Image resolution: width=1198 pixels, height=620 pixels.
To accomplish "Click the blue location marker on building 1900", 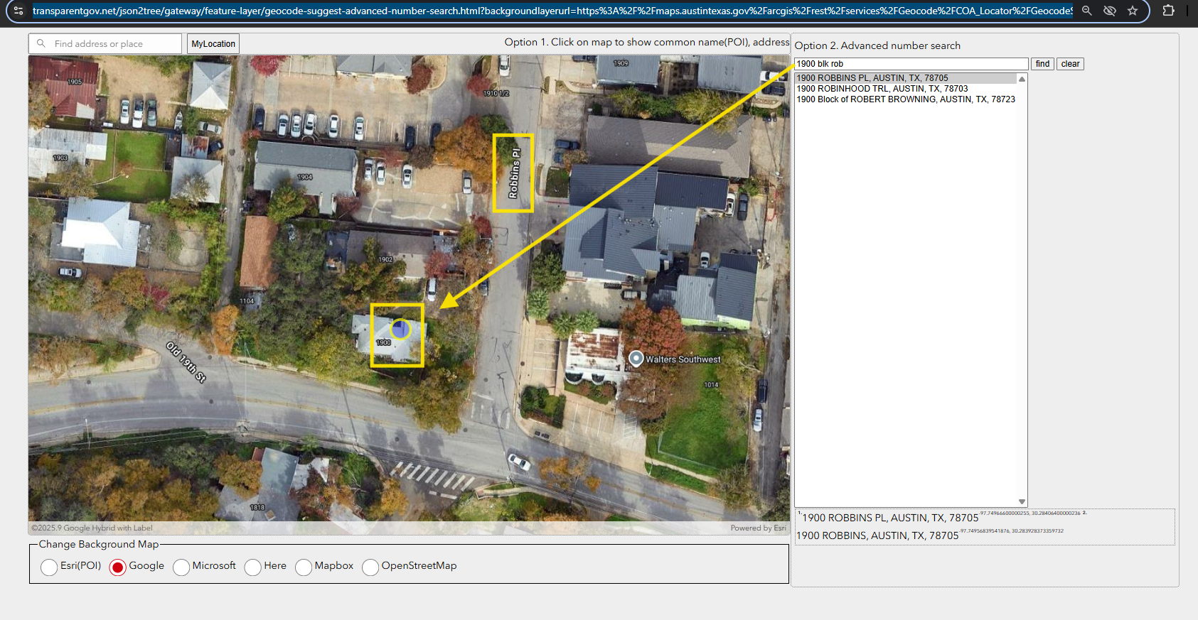I will click(x=400, y=329).
